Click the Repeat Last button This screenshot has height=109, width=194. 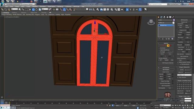coord(184,22)
